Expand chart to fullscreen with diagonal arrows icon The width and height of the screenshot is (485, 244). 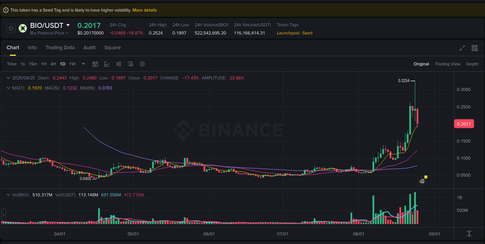pos(462,48)
